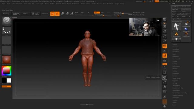Click the BPR render icon

click(165, 19)
